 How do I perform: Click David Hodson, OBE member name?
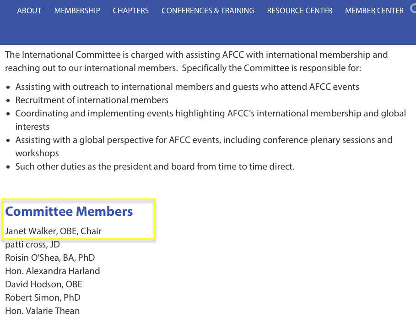pyautogui.click(x=43, y=284)
